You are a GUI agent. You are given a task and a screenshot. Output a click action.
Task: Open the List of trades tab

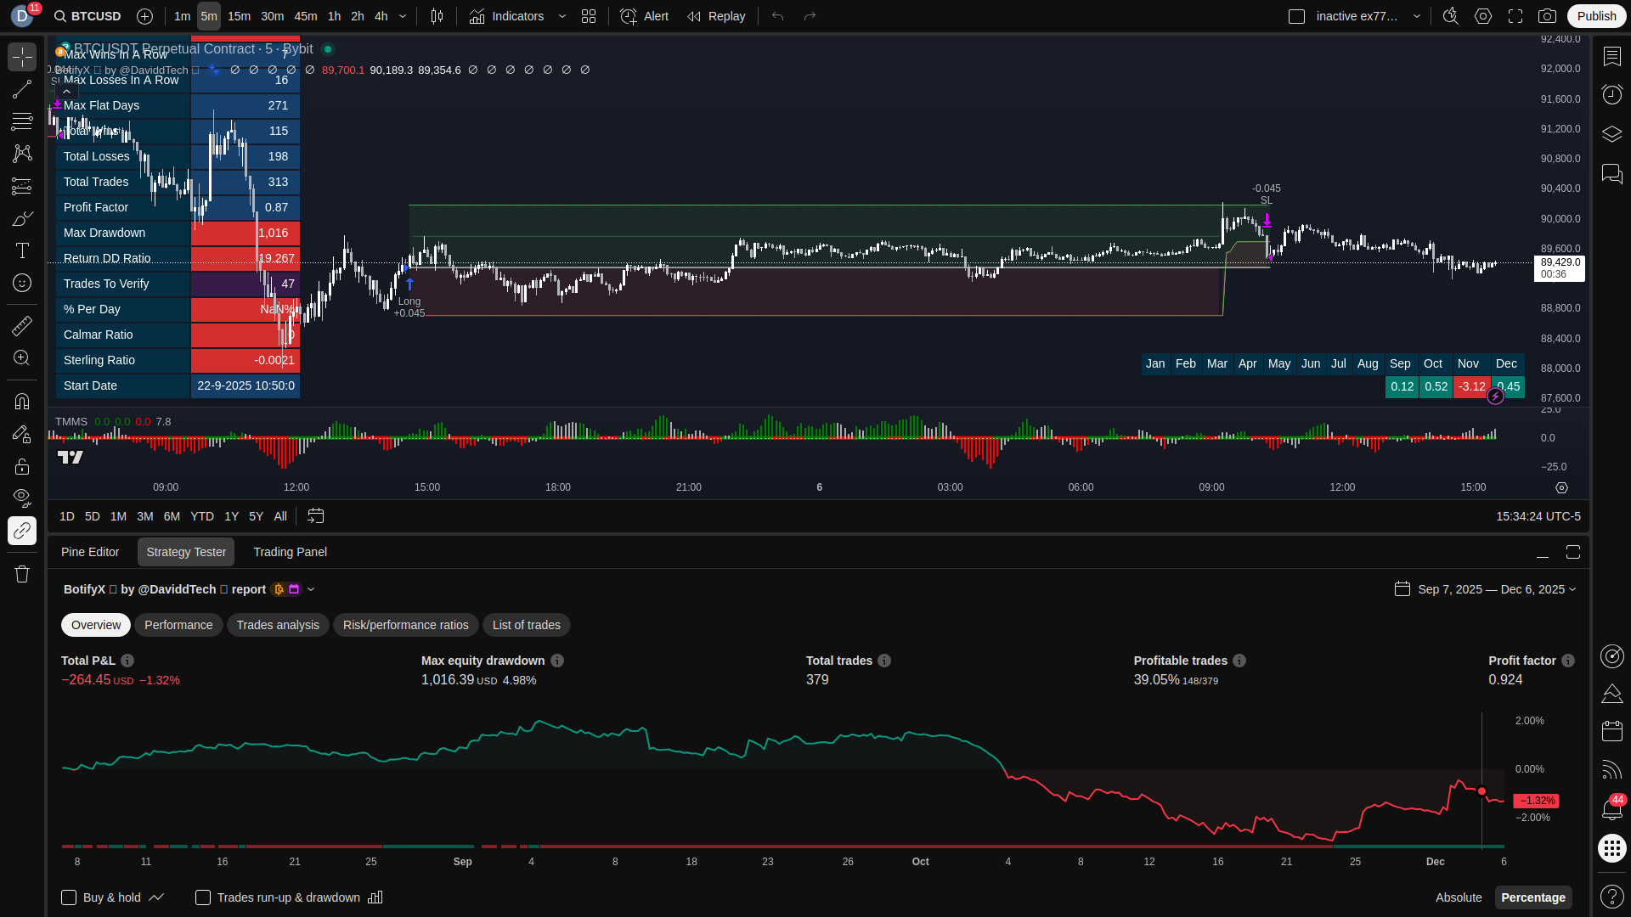(x=526, y=625)
